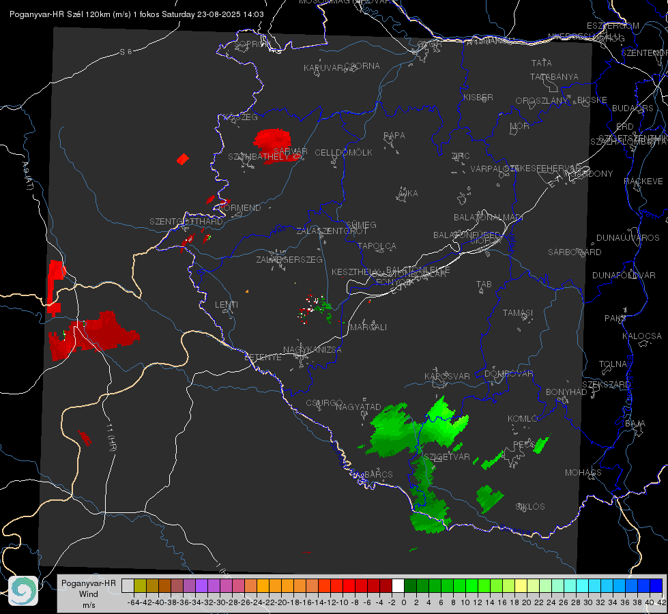Select the NAGYATAD label
This screenshot has width=668, height=614.
pyautogui.click(x=358, y=407)
